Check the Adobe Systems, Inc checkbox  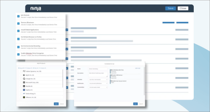click(21, 71)
